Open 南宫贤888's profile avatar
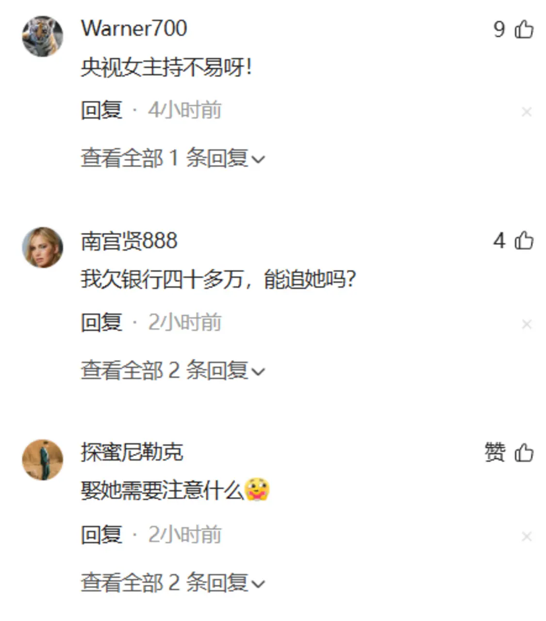The height and width of the screenshot is (621, 546). pyautogui.click(x=43, y=247)
